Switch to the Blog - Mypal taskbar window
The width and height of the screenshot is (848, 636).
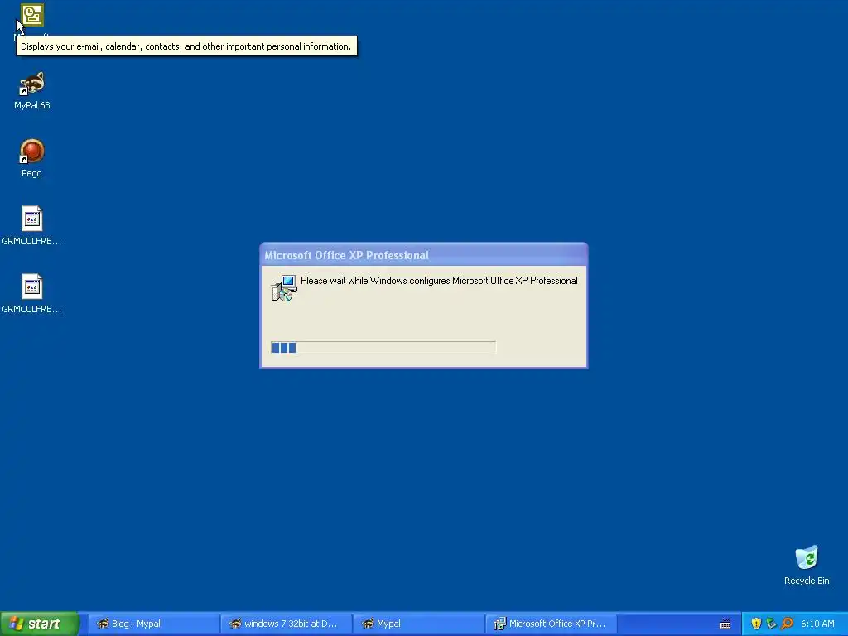[153, 624]
